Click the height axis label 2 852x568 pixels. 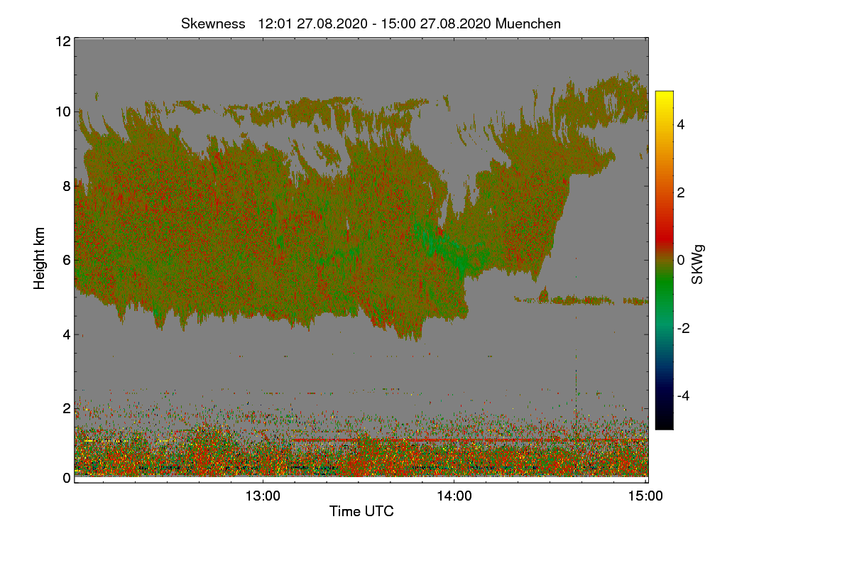point(66,408)
